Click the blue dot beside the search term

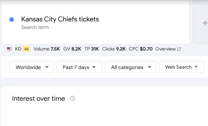click(x=12, y=20)
